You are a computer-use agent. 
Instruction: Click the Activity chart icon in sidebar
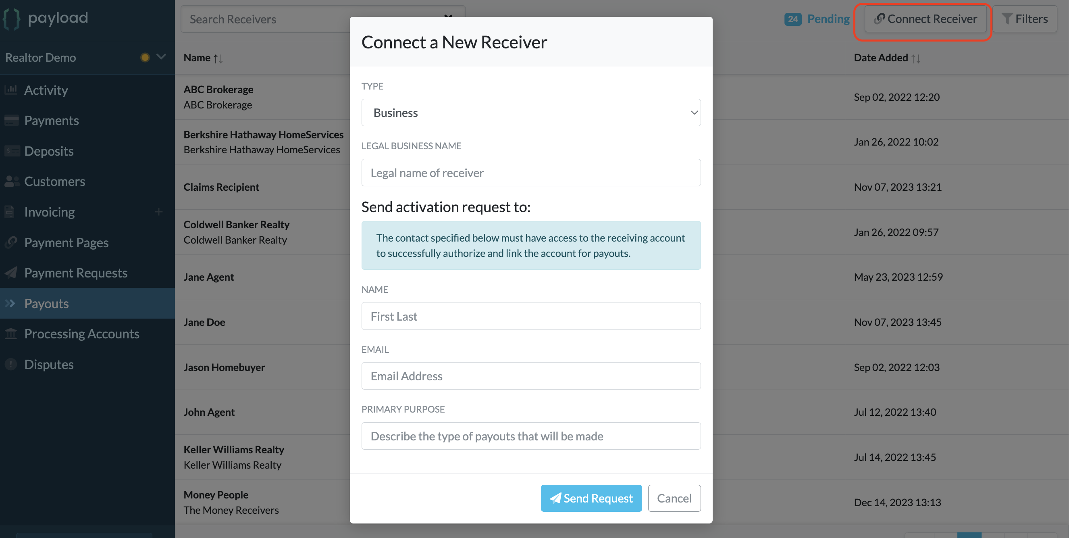click(11, 90)
